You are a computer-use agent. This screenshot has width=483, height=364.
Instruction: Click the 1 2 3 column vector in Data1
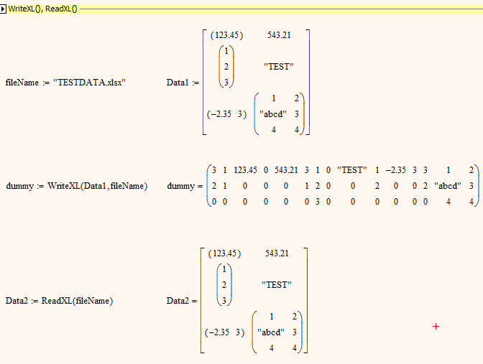(x=226, y=67)
